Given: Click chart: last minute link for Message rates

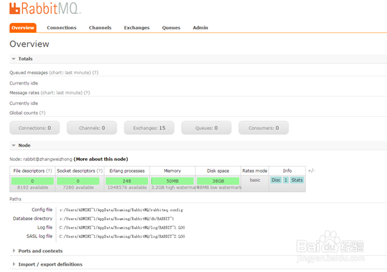Looking at the screenshot, I should [x=61, y=93].
